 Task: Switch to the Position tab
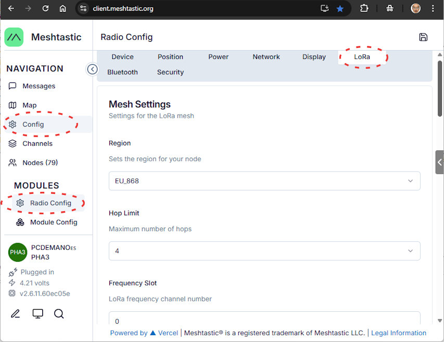[170, 57]
